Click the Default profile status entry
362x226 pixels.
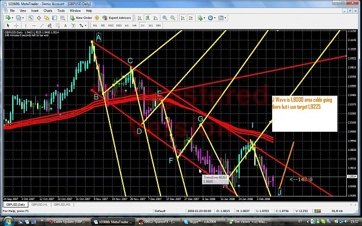[x=160, y=211]
